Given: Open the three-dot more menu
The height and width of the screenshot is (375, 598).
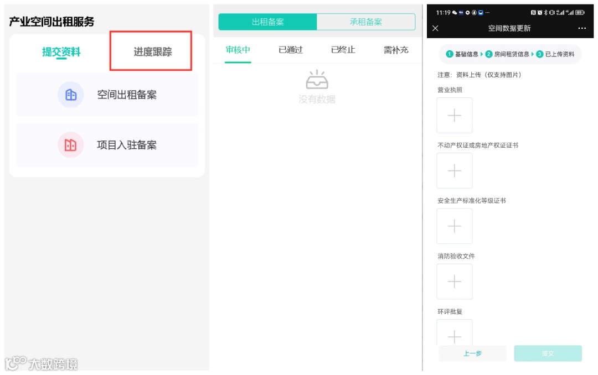Looking at the screenshot, I should (x=582, y=28).
